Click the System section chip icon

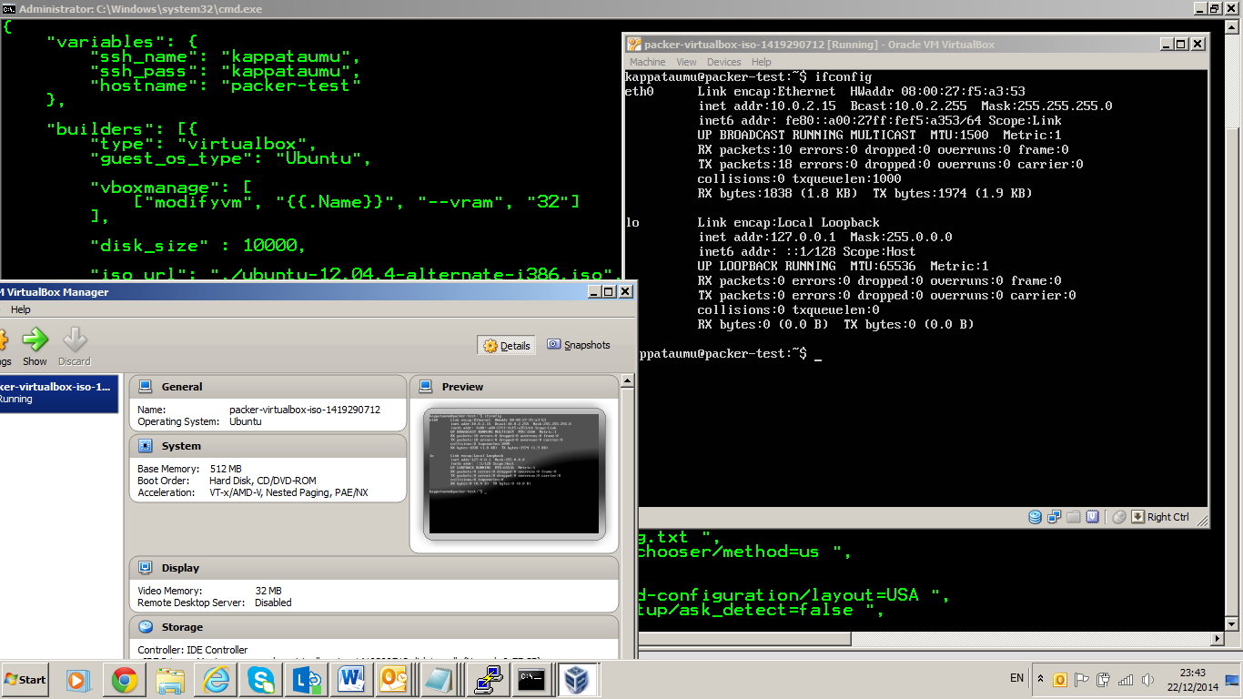(145, 446)
